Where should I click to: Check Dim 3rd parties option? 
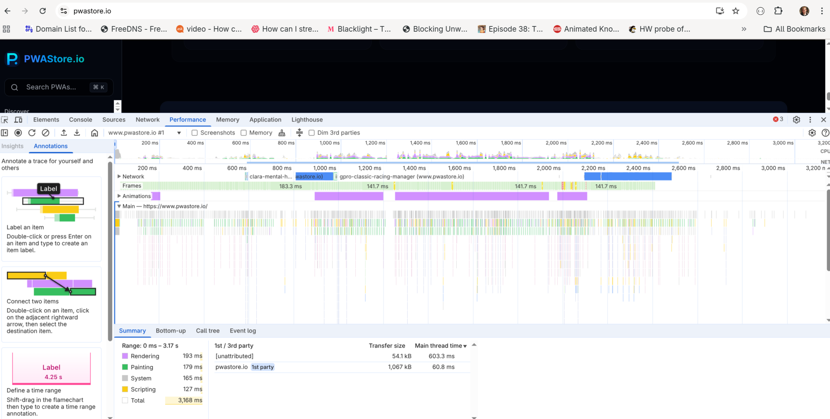(x=311, y=133)
